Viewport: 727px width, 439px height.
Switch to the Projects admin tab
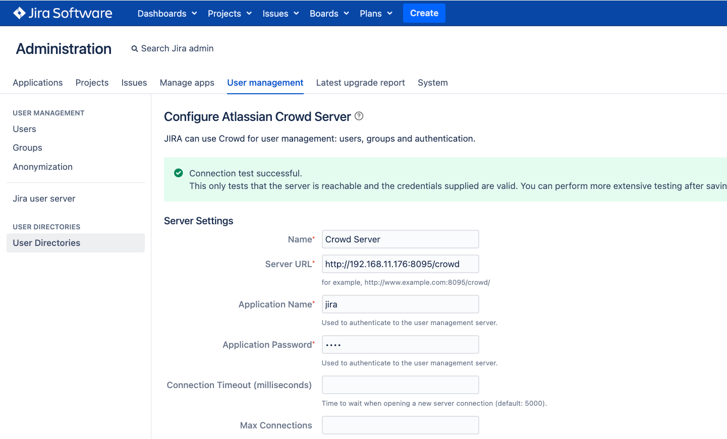tap(92, 83)
